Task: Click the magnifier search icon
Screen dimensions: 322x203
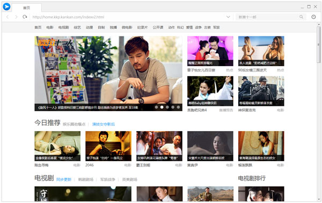Action: [x=301, y=17]
